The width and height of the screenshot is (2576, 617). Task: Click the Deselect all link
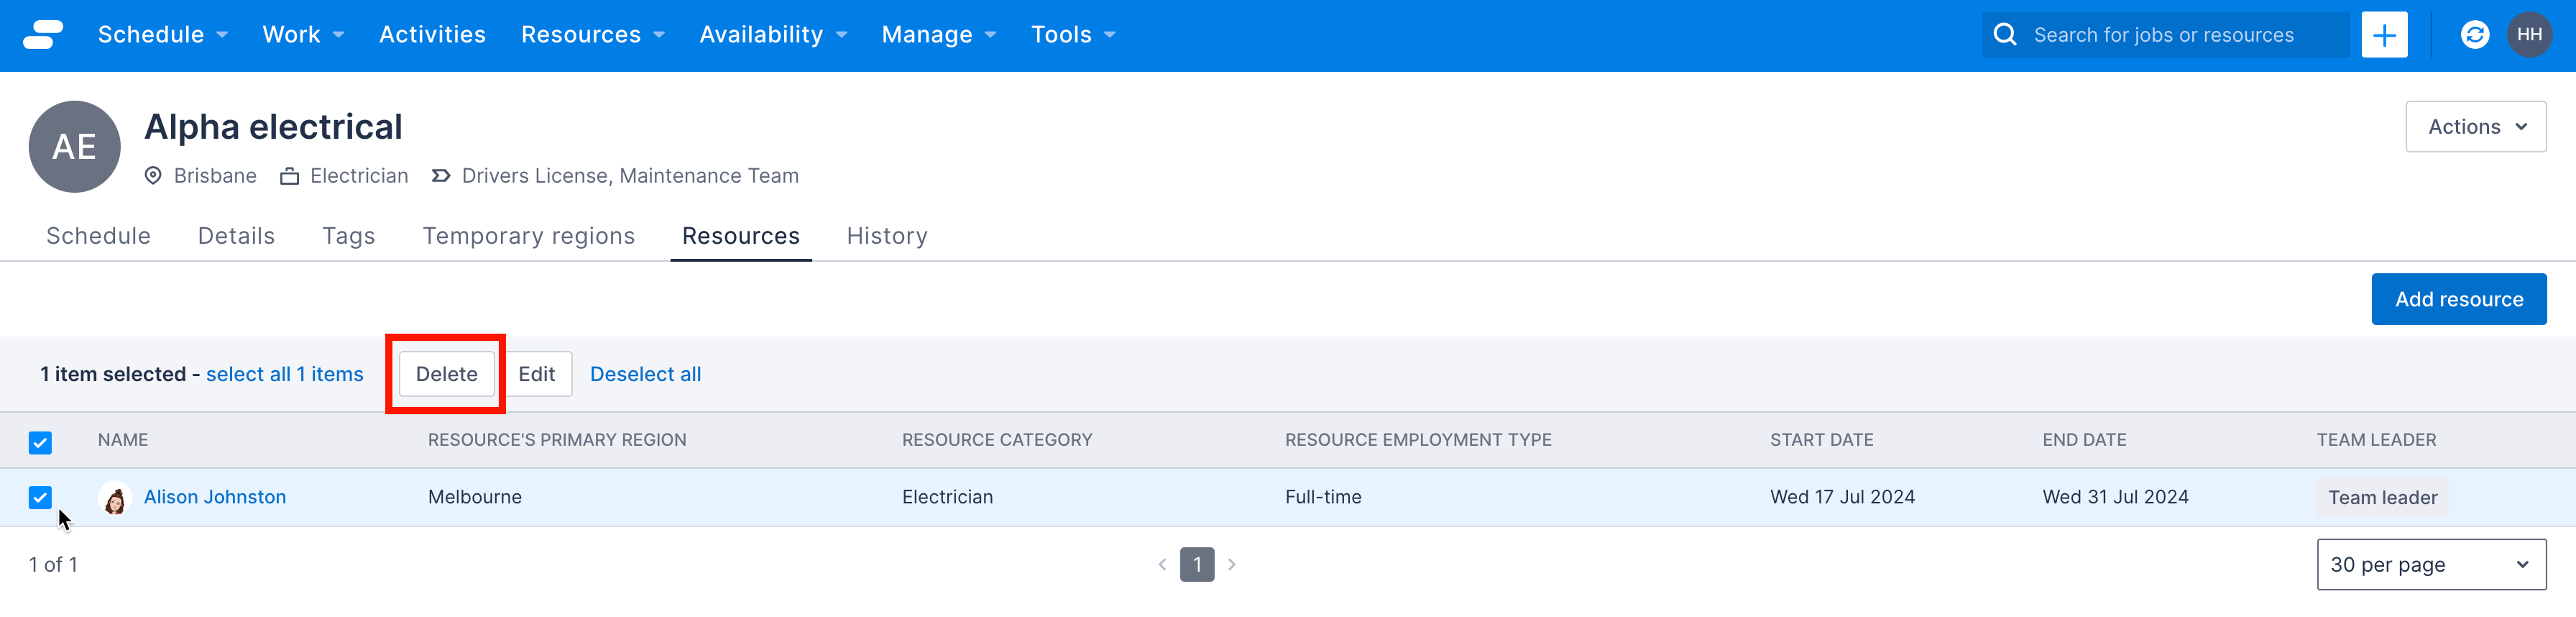click(645, 374)
